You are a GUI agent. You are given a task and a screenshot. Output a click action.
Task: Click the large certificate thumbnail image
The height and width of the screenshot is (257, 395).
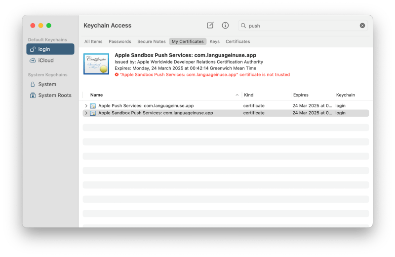(x=96, y=64)
